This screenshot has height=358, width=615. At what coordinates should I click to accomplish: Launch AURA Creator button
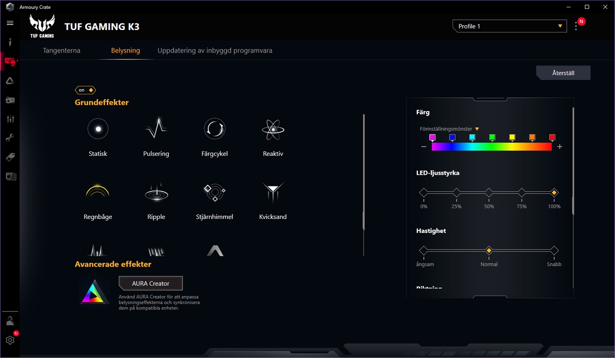coord(151,283)
